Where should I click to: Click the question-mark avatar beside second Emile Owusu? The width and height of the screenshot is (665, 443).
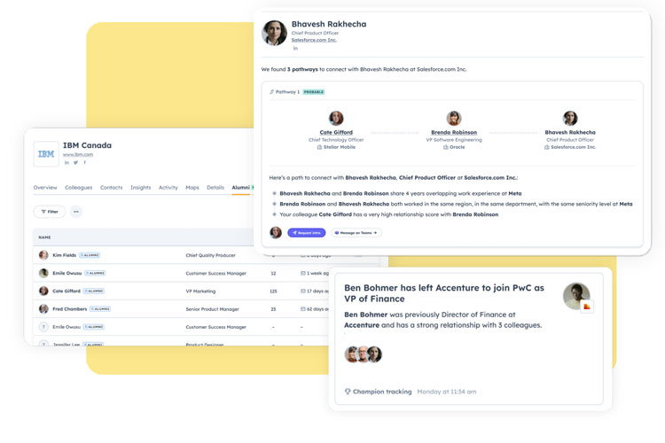43,327
